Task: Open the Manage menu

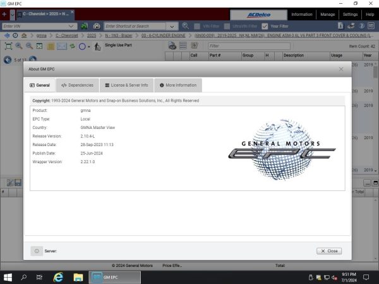Action: point(327,15)
